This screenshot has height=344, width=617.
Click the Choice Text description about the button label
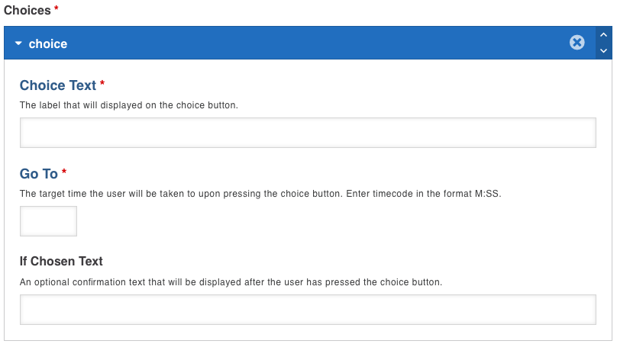coord(129,105)
